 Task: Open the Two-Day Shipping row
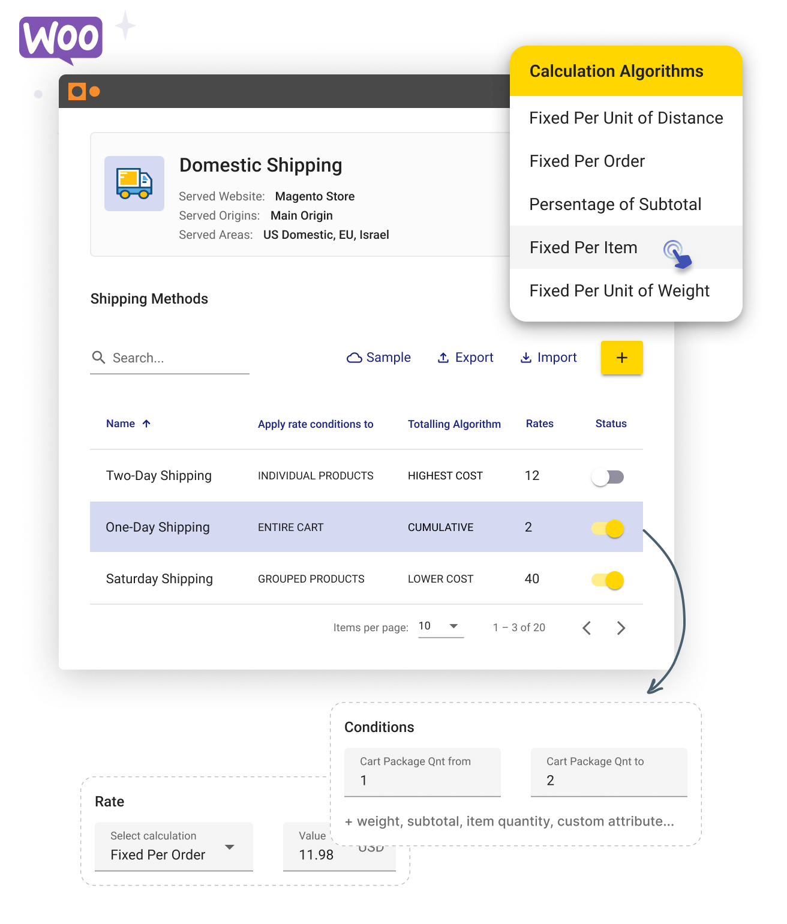367,476
